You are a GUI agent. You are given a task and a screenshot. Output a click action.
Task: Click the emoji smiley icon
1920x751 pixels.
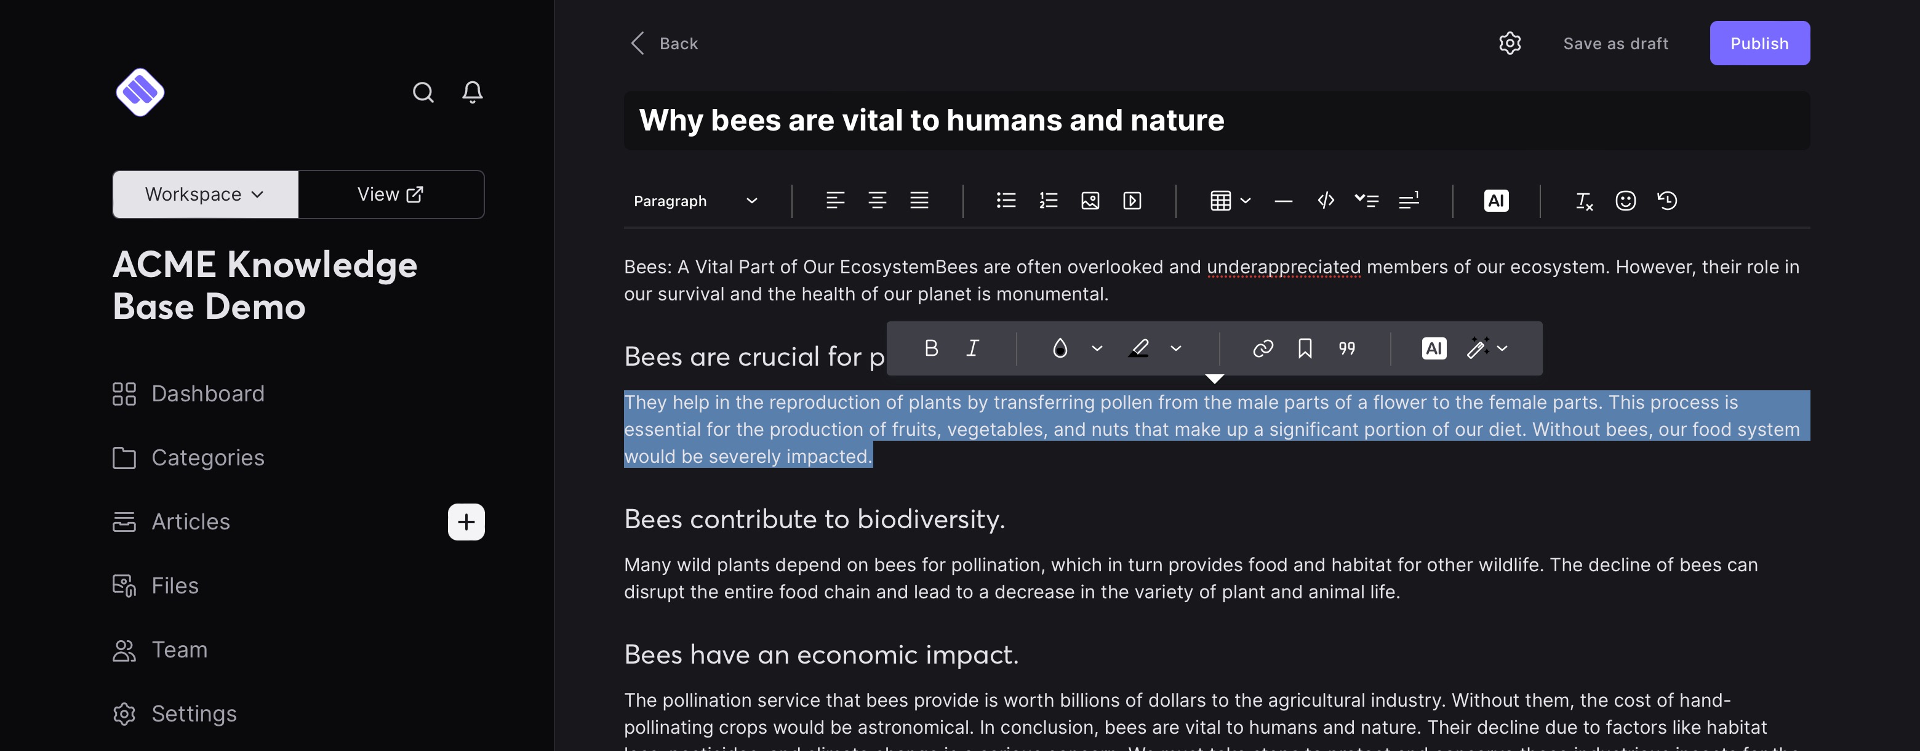[1625, 201]
